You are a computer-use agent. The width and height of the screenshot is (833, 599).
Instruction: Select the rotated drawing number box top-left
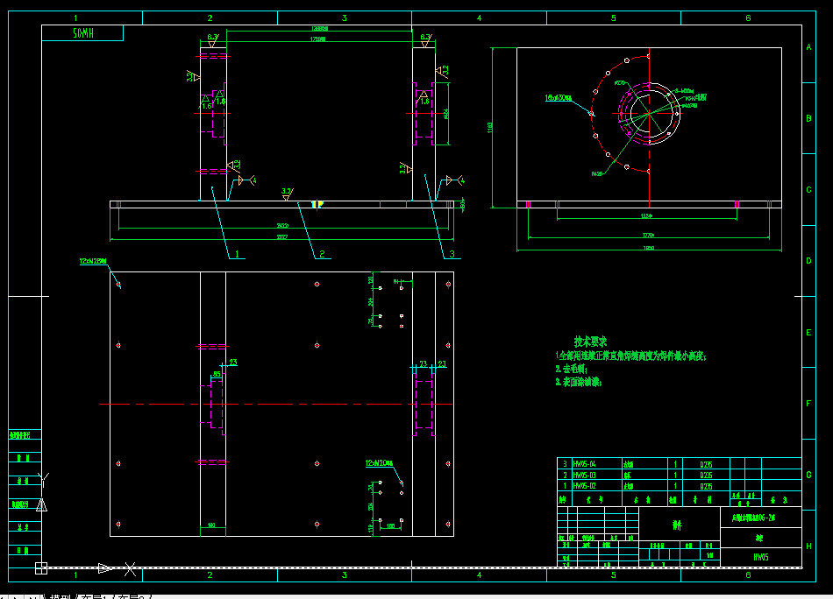(x=83, y=33)
